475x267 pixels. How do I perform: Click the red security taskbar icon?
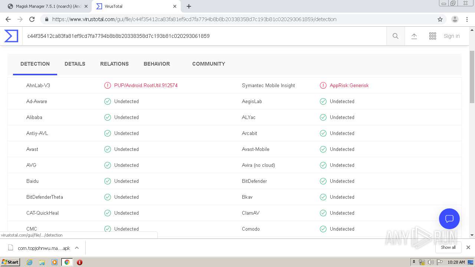tap(79, 262)
